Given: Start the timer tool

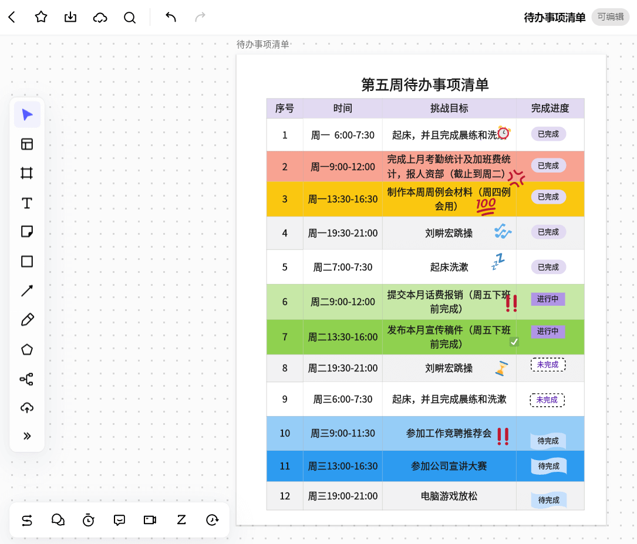Looking at the screenshot, I should 89,520.
